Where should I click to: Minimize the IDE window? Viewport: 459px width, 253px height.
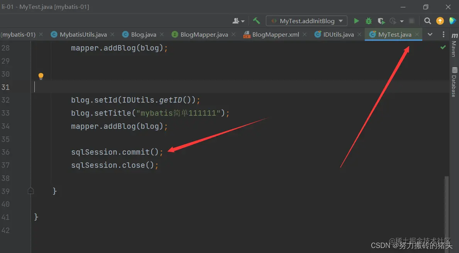(x=403, y=7)
